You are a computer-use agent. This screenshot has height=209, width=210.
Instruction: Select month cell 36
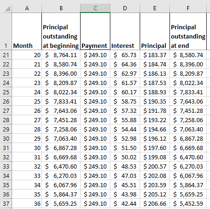27,203
